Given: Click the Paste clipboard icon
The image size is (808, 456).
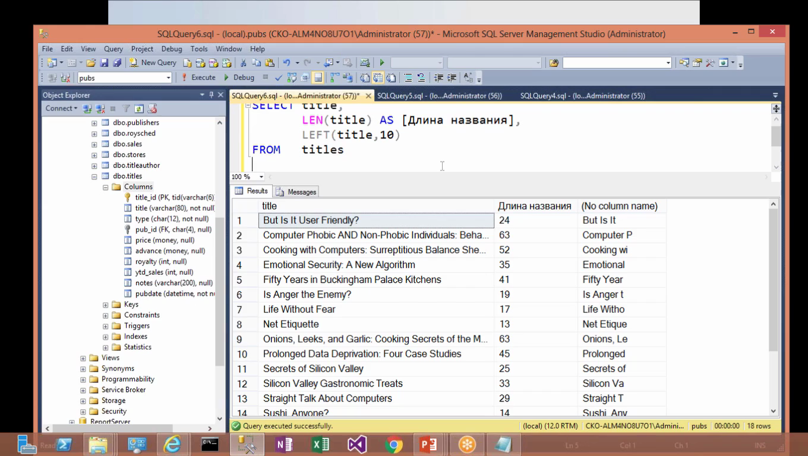Looking at the screenshot, I should [x=270, y=62].
